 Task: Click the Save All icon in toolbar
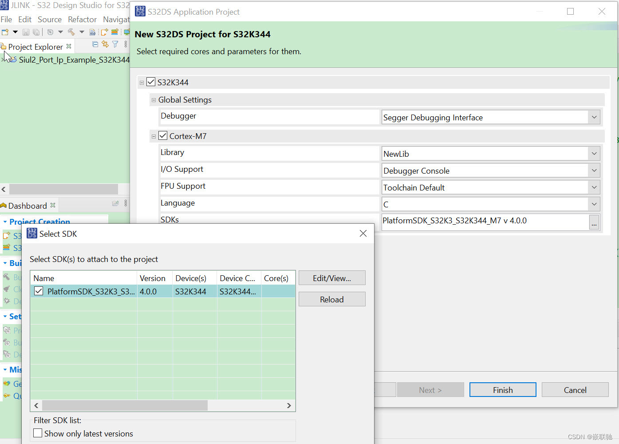click(x=36, y=32)
